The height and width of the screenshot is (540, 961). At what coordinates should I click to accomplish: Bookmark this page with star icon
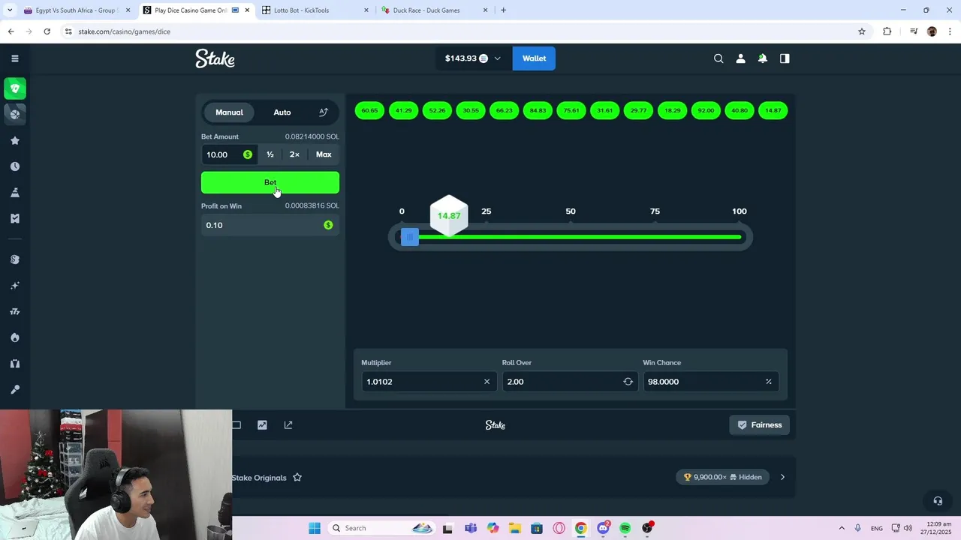point(862,31)
